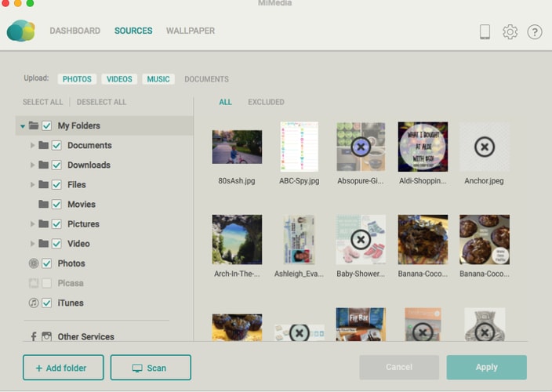Open the mobile device icon
Viewport: 552px width, 392px height.
click(485, 31)
